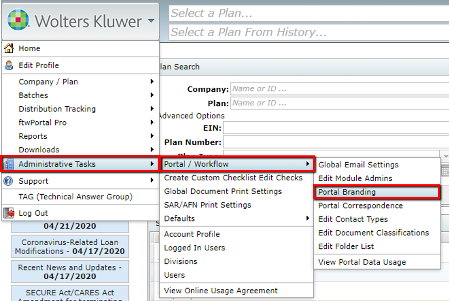
Task: Open Edit Document Classifications
Action: [x=377, y=233]
